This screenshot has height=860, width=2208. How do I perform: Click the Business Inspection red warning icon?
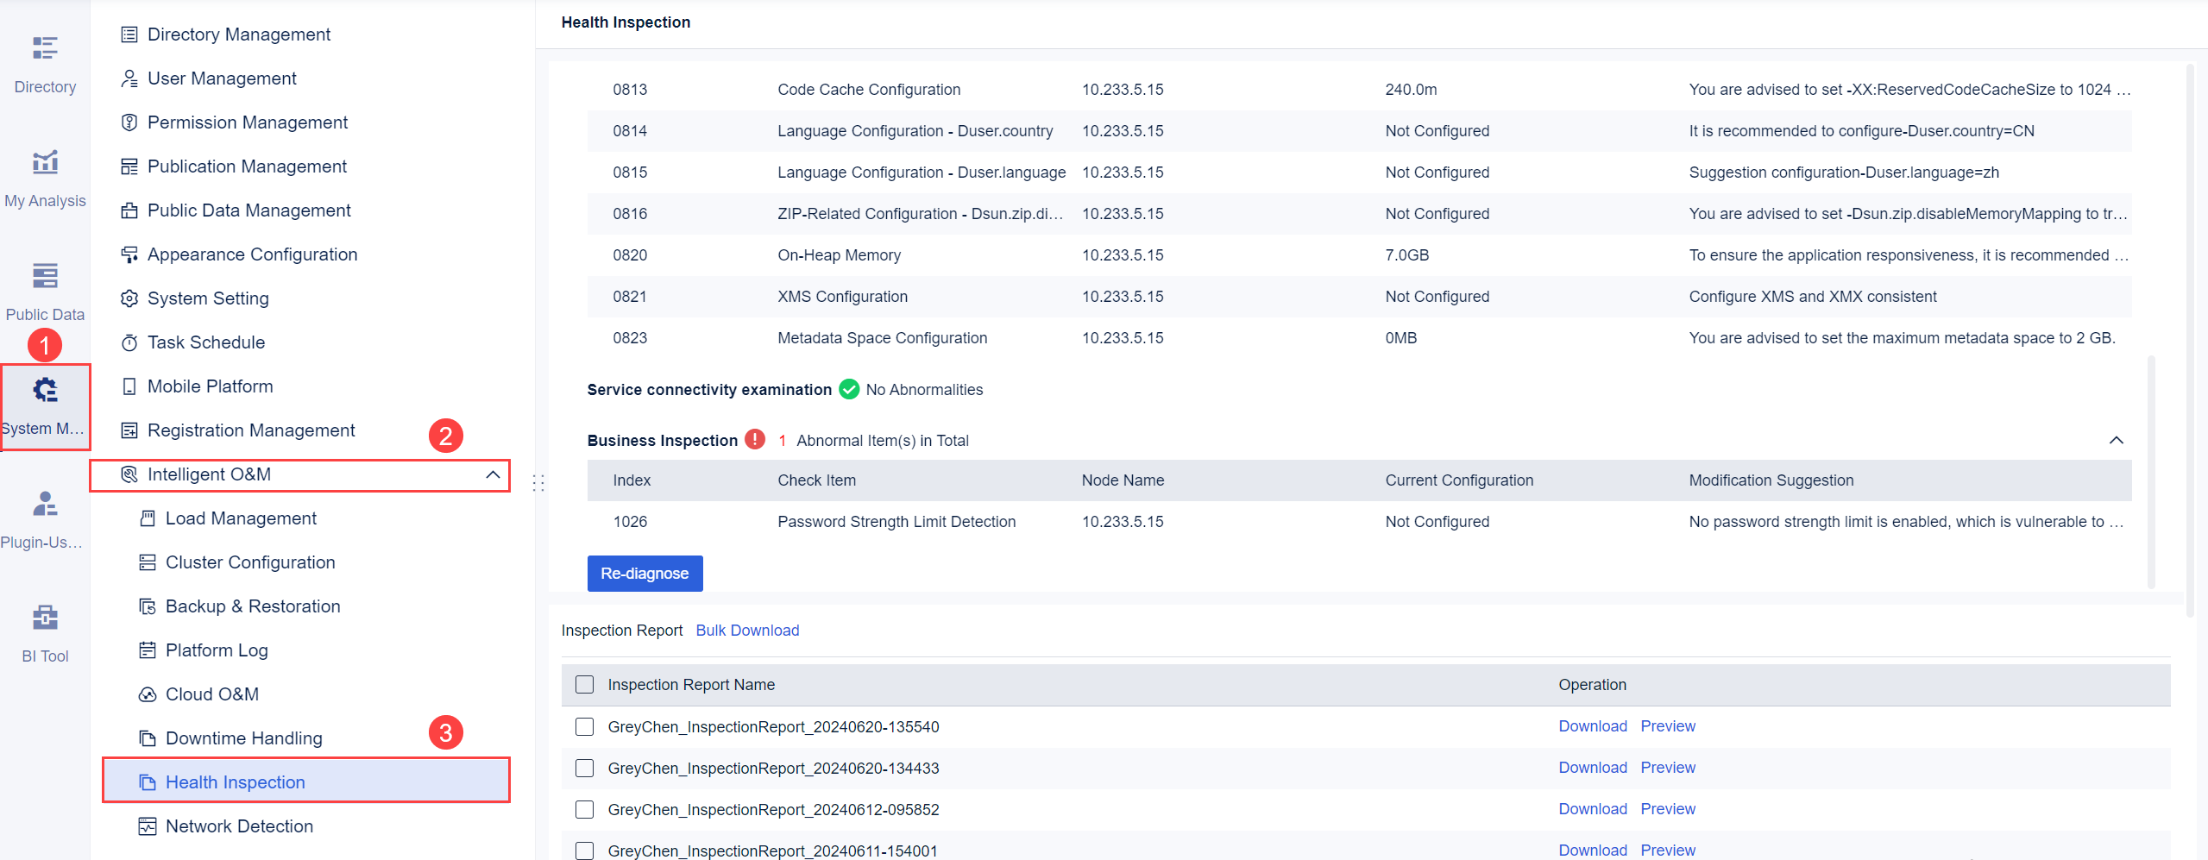click(755, 440)
